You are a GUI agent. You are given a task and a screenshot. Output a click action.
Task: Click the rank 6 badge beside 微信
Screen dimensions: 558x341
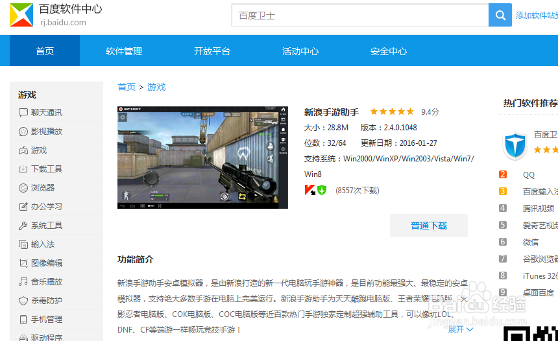click(x=502, y=242)
